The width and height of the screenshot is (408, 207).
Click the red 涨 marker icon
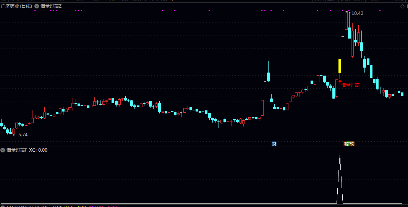click(345, 144)
